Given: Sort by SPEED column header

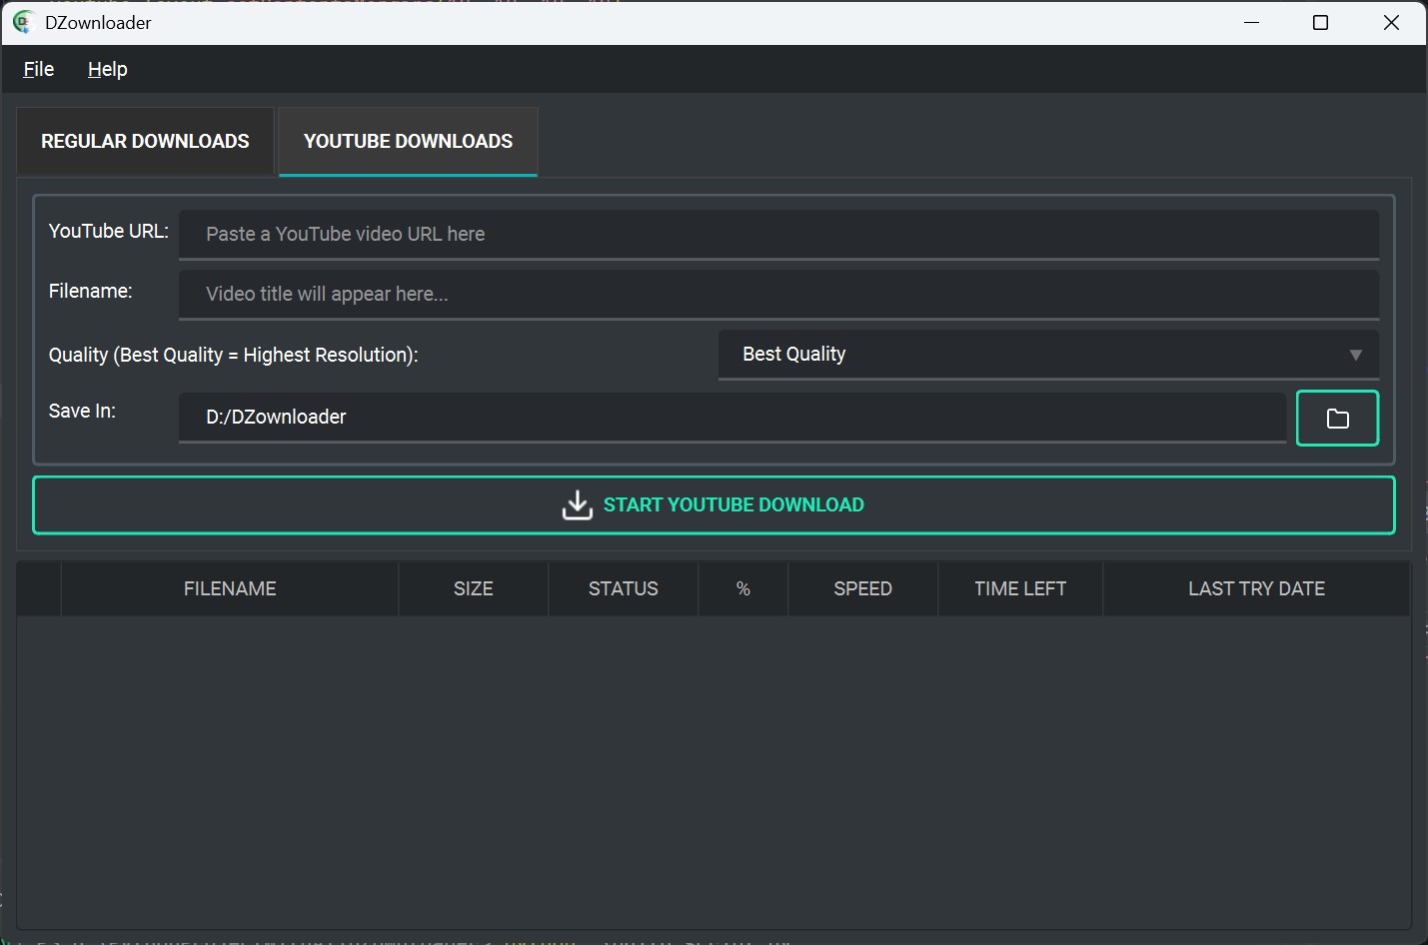Looking at the screenshot, I should [x=863, y=588].
